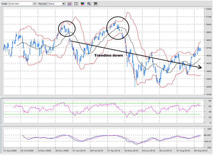Click the 4100 price axis label
The height and width of the screenshot is (155, 213).
(x=209, y=94)
